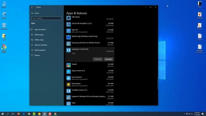
Task: Open Recycle Bin on the desktop
Action: [x=4, y=26]
